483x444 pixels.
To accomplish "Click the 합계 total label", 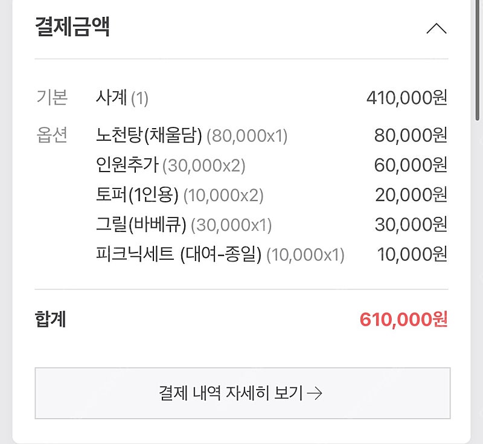I will [x=50, y=319].
